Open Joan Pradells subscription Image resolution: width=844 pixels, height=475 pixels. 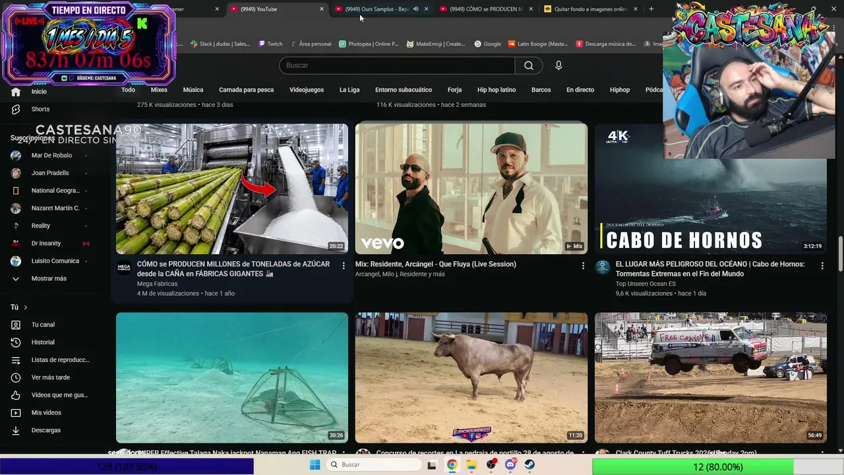(x=50, y=173)
